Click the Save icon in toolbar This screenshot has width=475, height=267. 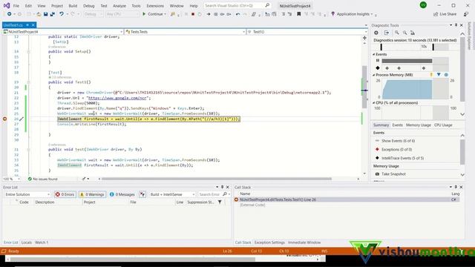point(46,14)
